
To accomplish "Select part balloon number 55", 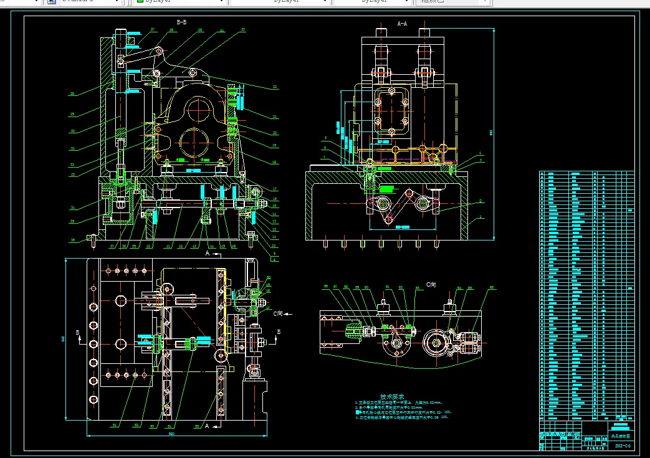I will coord(198,426).
